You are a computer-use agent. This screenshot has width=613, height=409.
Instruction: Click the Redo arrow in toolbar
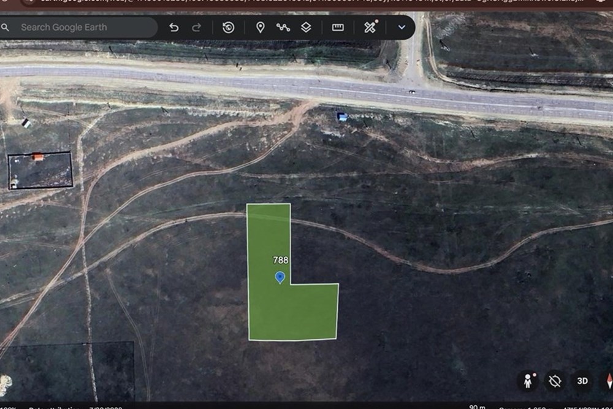[x=197, y=28]
